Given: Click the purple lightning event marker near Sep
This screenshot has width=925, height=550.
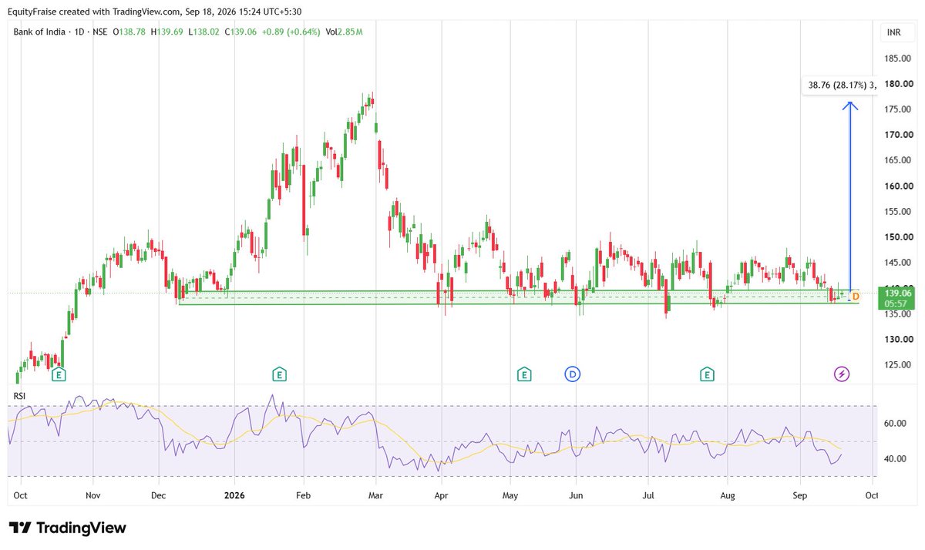Looking at the screenshot, I should click(842, 374).
